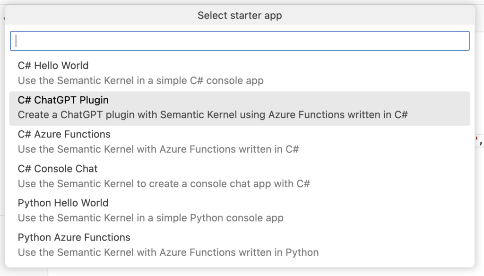Click 'create a console chat app' description
Screen dimensions: 484x276
pos(216,184)
